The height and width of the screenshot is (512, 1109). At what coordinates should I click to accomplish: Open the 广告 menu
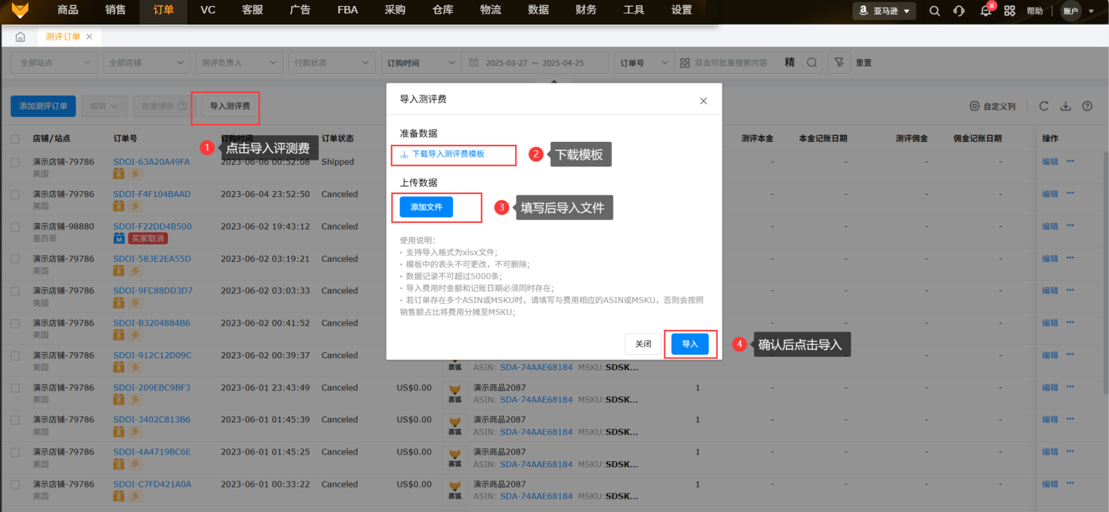coord(300,10)
